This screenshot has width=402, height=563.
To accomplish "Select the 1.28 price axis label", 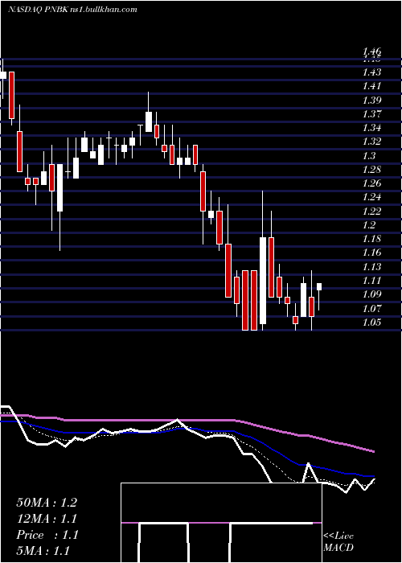I will [371, 170].
